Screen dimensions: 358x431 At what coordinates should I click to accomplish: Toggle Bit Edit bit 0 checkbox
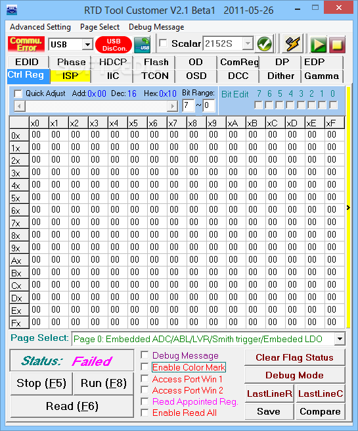coord(333,105)
